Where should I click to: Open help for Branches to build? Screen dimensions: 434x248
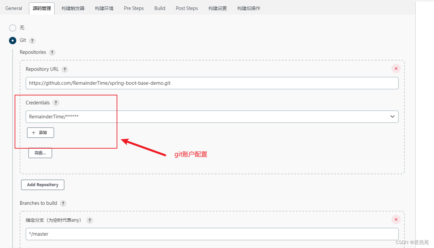(63, 203)
